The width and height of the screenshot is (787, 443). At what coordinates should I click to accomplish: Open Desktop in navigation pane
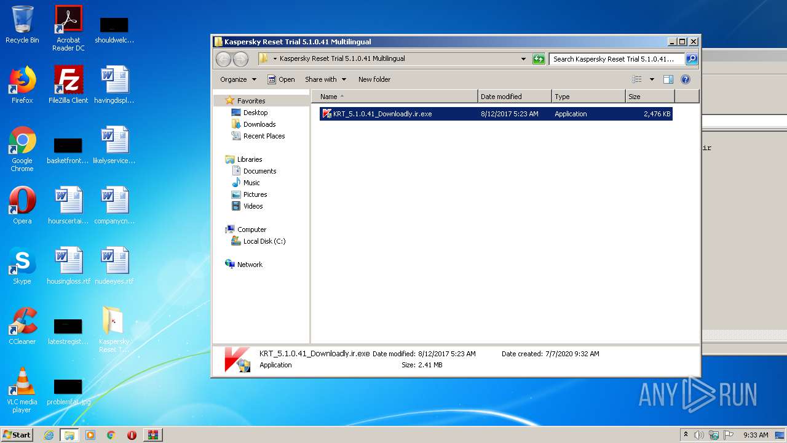point(250,113)
